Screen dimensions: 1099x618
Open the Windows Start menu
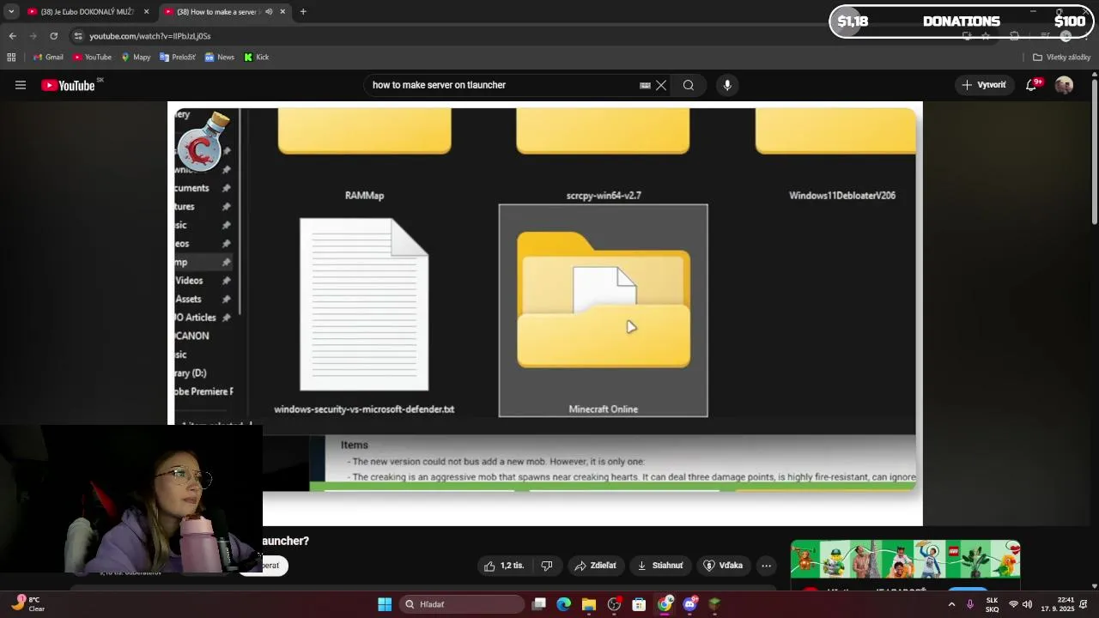385,604
